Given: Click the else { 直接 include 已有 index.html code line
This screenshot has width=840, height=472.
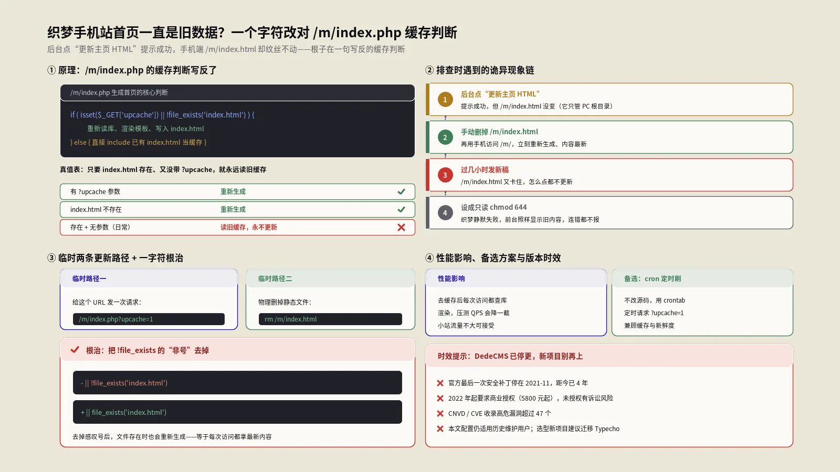Looking at the screenshot, I should (139, 142).
